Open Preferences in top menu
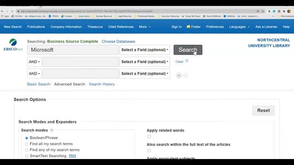Viewport: 294px width, 165px height. point(215,27)
